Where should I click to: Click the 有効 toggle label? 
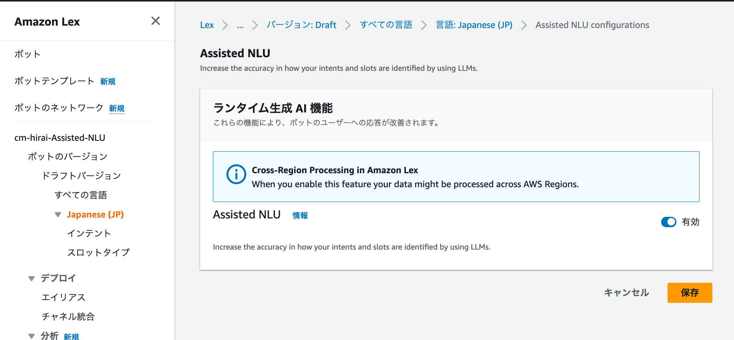(x=690, y=222)
